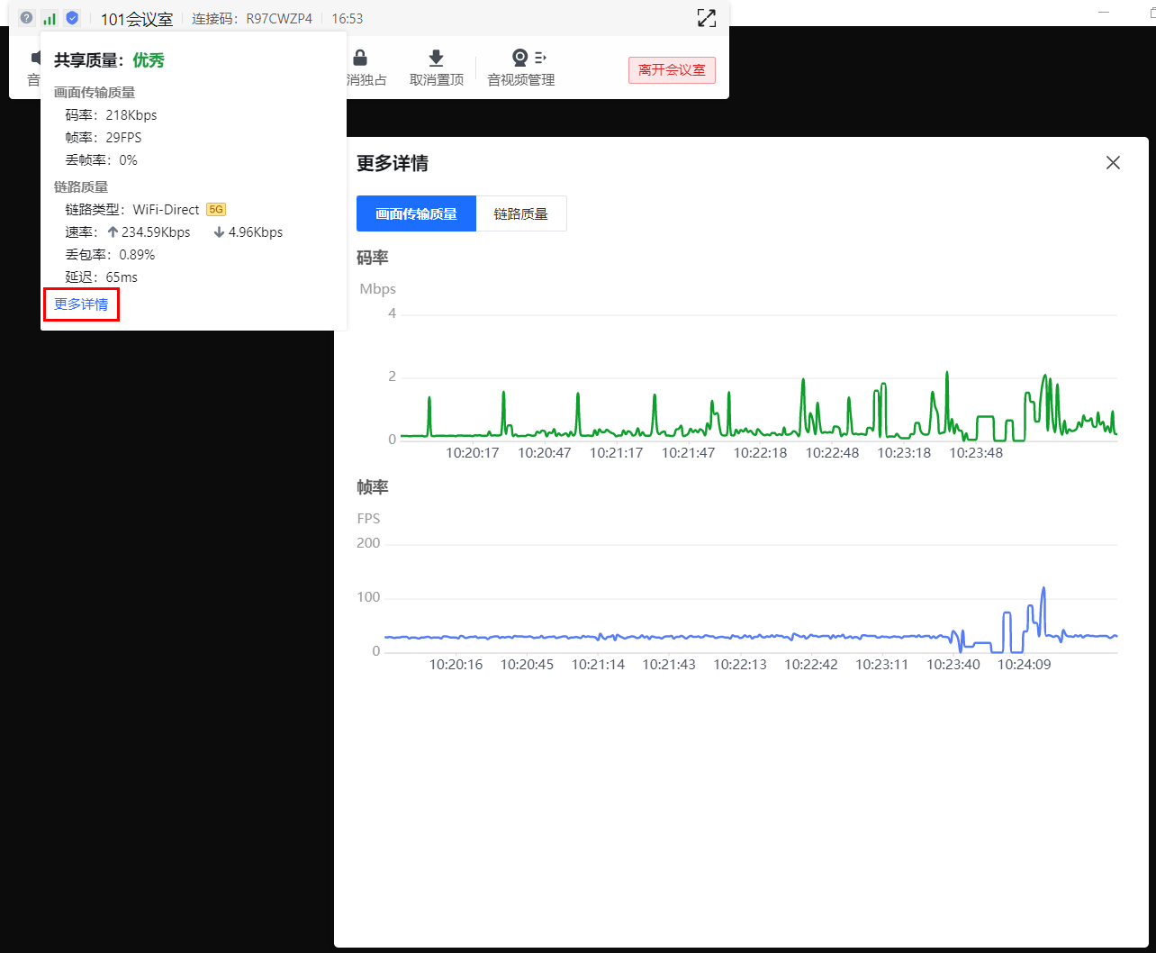
Task: Click the green signal strength icon
Action: click(50, 18)
